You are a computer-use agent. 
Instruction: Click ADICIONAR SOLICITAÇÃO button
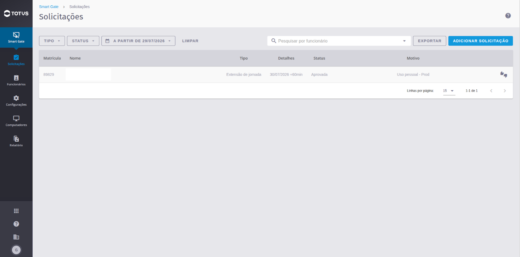(x=480, y=41)
